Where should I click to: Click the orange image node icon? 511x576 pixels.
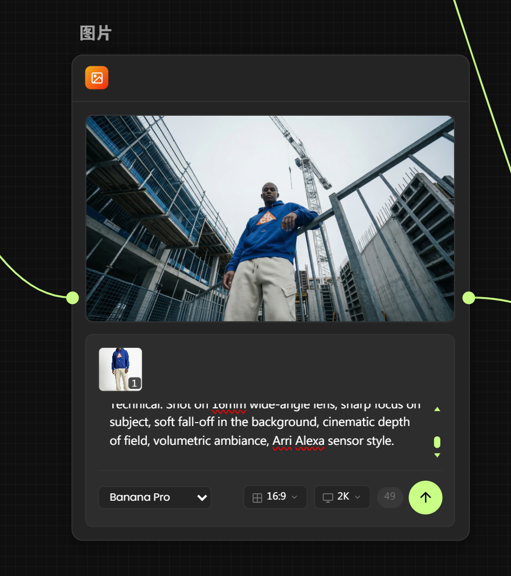pyautogui.click(x=97, y=78)
